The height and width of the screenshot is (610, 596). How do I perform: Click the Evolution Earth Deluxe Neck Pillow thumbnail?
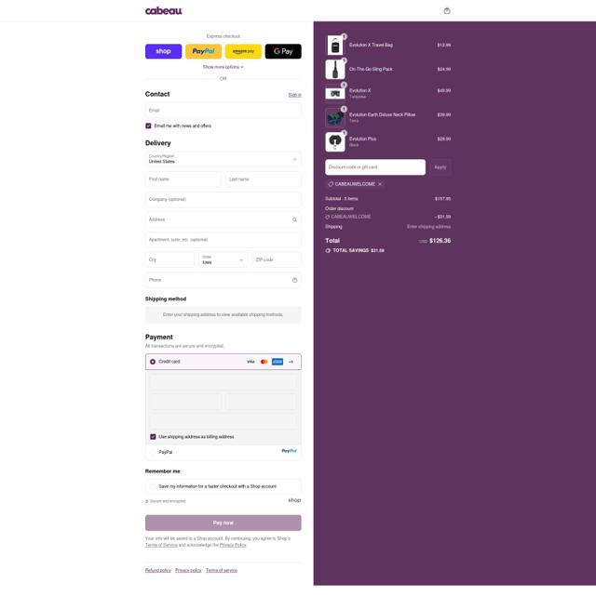[335, 117]
